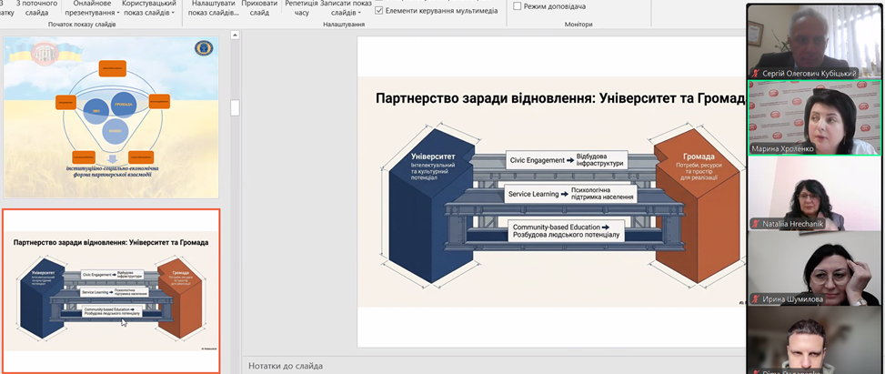Select the wheat-field partnership diagram slide thumbnail
The image size is (885, 374).
tap(110, 117)
